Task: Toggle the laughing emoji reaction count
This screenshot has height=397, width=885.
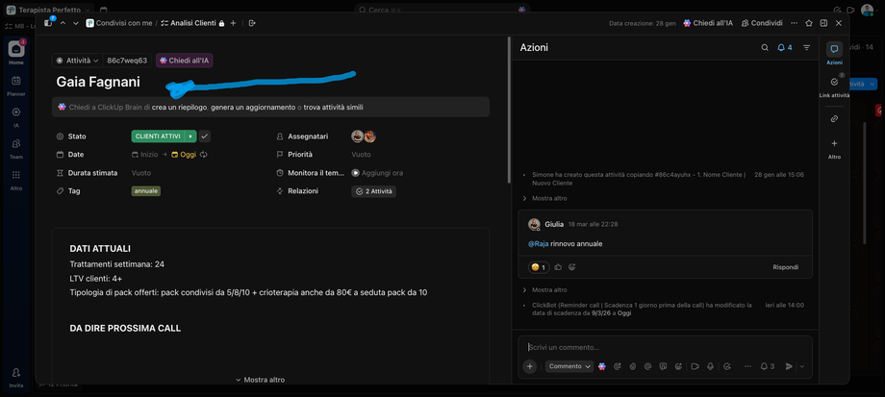Action: pyautogui.click(x=539, y=267)
